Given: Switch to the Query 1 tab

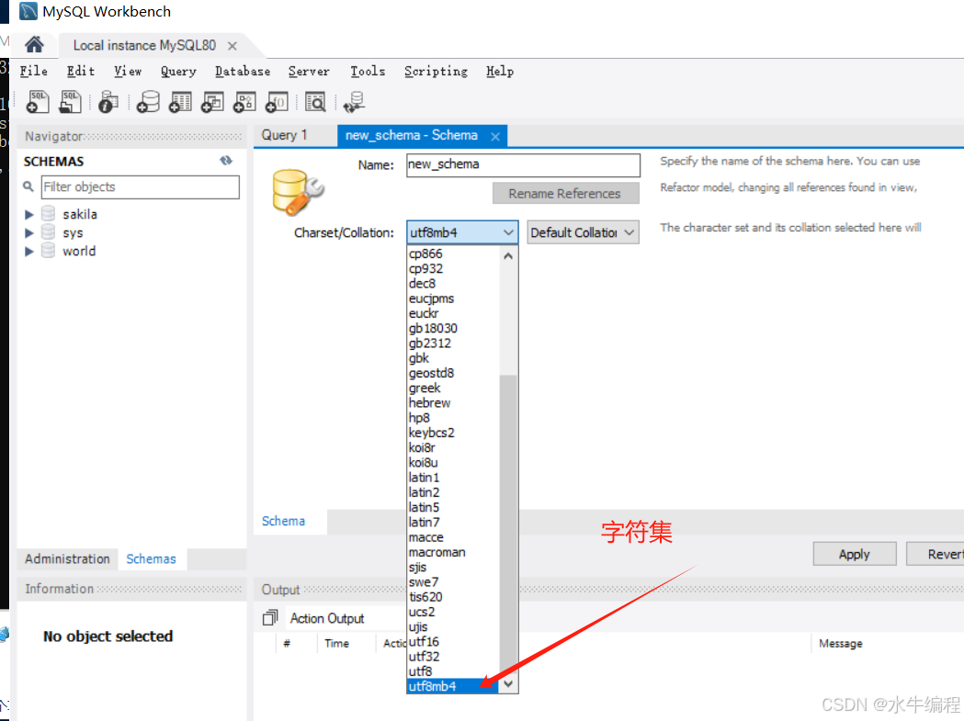Looking at the screenshot, I should click(284, 135).
